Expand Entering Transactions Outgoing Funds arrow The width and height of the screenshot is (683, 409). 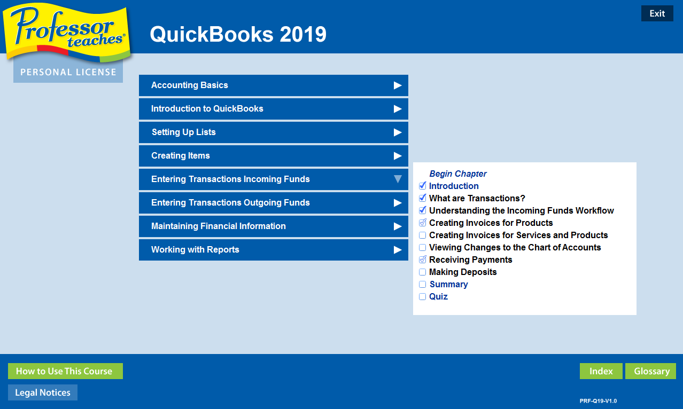(398, 203)
